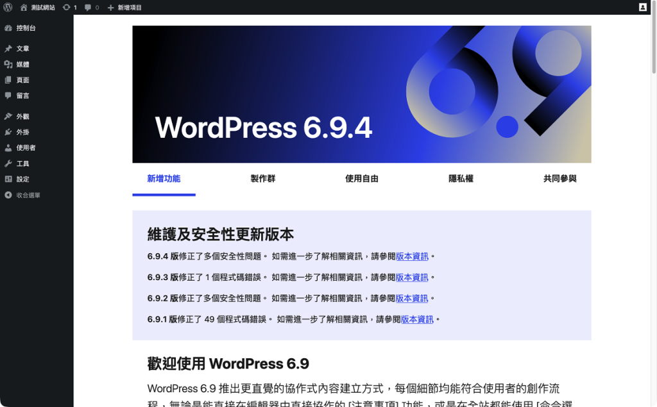
Task: Switch to the 製作群 tab
Action: (262, 179)
